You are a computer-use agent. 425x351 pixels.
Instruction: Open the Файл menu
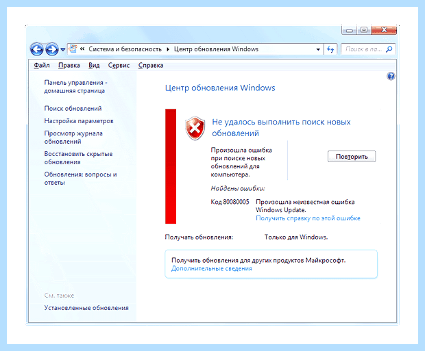[x=42, y=66]
